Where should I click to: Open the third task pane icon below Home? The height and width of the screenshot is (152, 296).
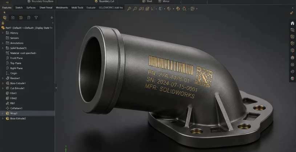click(292, 37)
